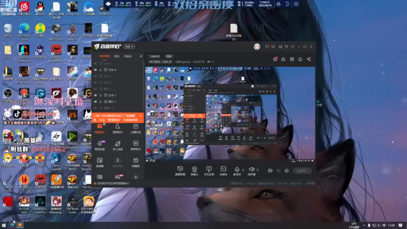The image size is (407, 229).
Task: Open the 弹幕助手 tool in the left panel
Action: click(x=100, y=129)
